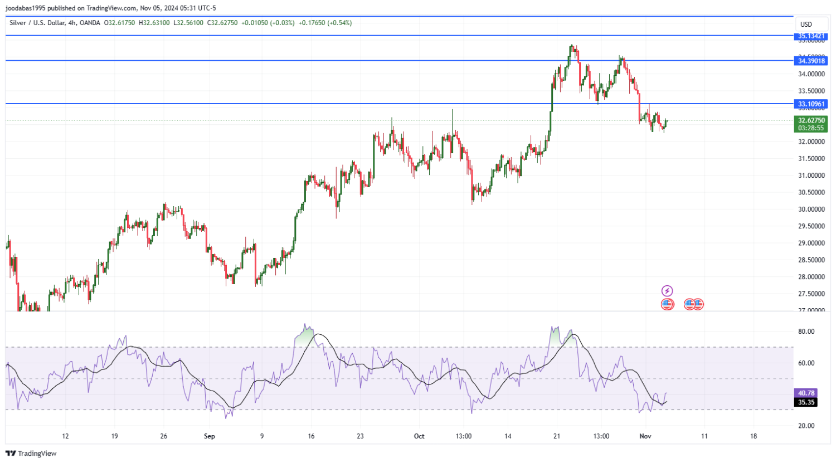Image resolution: width=836 pixels, height=463 pixels.
Task: Click the "26" date label on the time axis
Action: point(163,436)
